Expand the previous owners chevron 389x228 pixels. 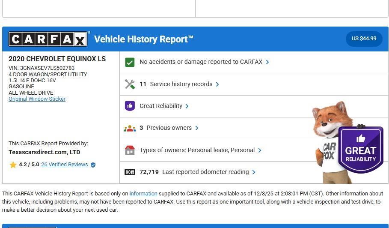(x=197, y=128)
